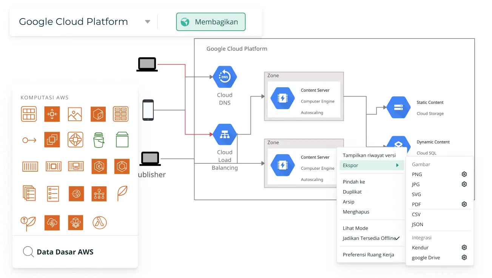This screenshot has height=278, width=492.
Task: Pick the orange cloud with tree icon
Action: pyautogui.click(x=52, y=223)
